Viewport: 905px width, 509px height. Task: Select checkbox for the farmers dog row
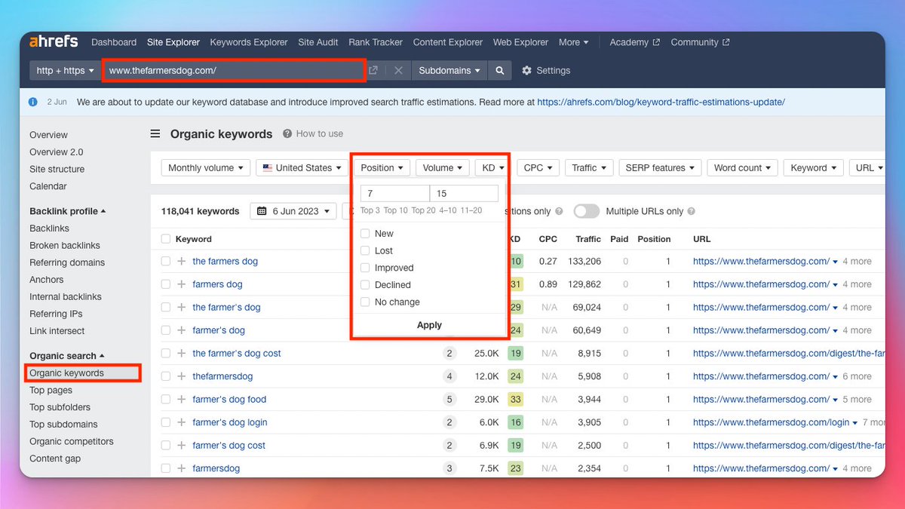[x=166, y=261]
